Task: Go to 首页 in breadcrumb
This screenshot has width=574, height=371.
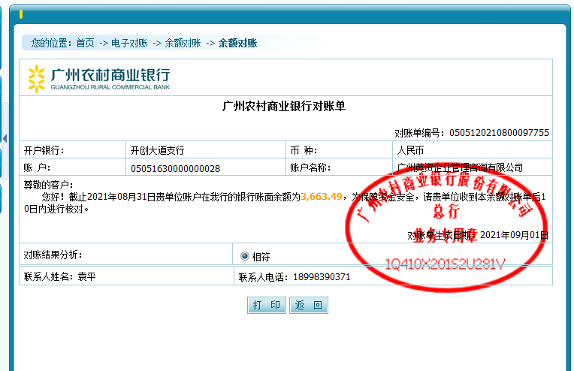Action: tap(86, 43)
